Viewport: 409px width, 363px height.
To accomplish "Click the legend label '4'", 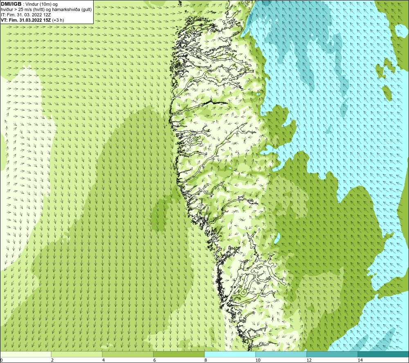I will click(103, 360).
